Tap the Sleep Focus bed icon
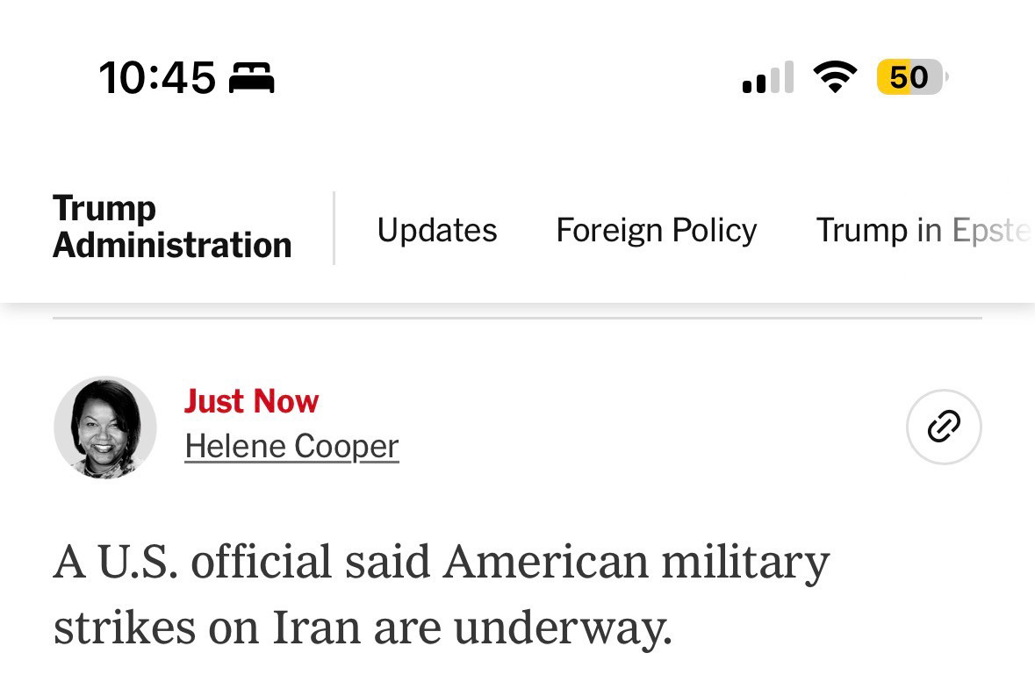The image size is (1035, 689). (x=251, y=78)
